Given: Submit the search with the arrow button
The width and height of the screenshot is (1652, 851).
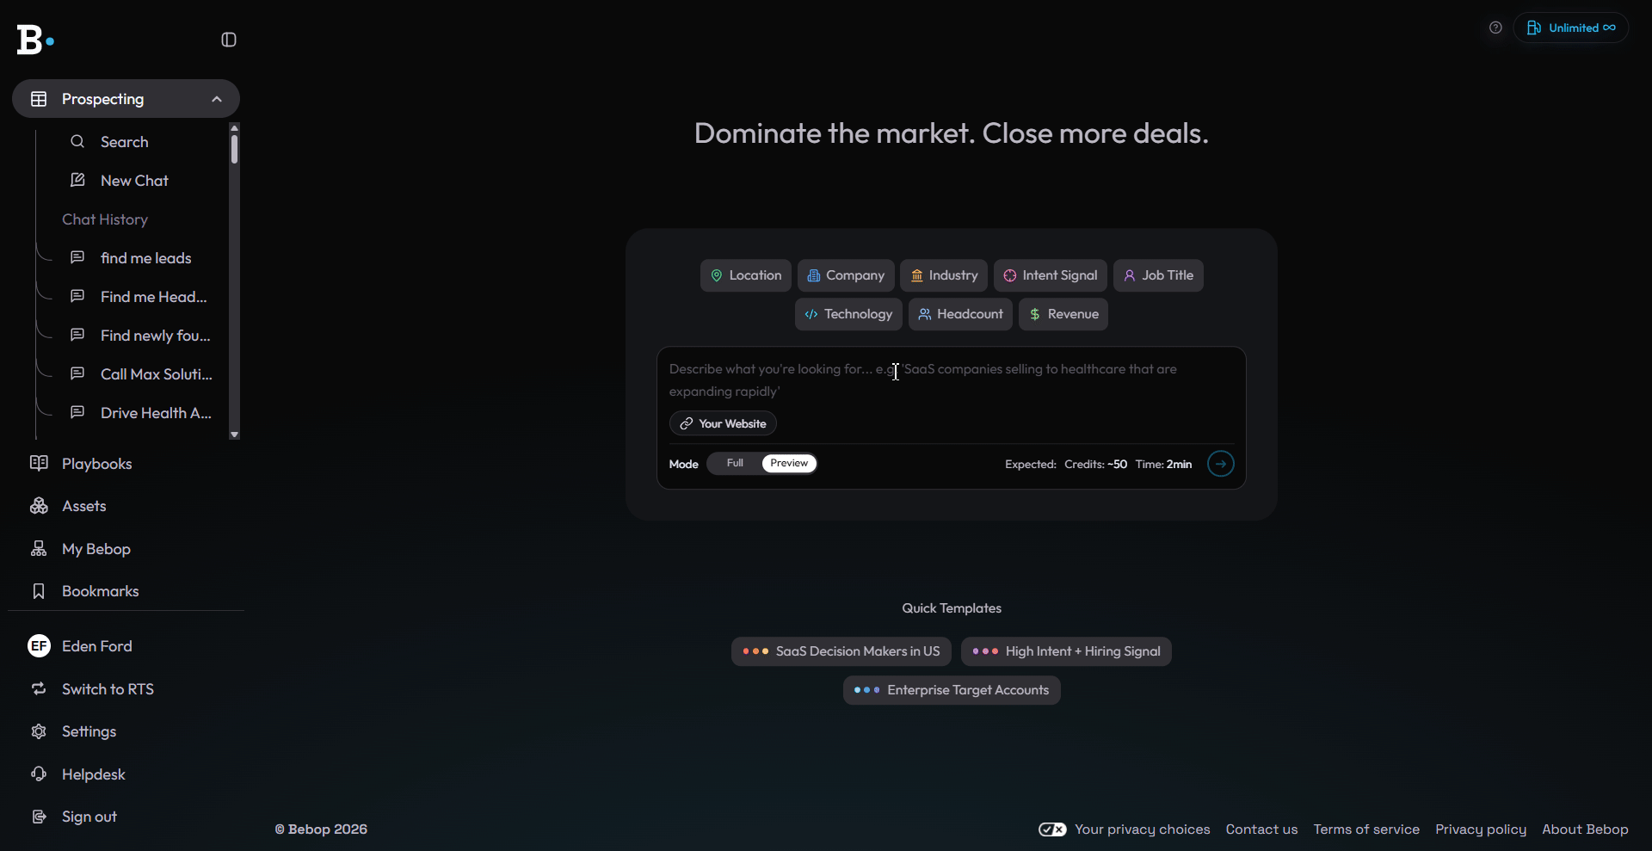Looking at the screenshot, I should coord(1221,464).
